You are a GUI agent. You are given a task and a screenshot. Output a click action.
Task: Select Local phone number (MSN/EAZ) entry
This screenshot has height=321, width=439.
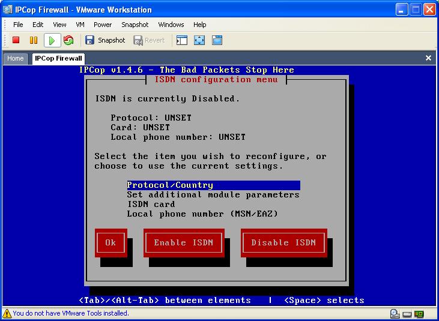tap(202, 214)
